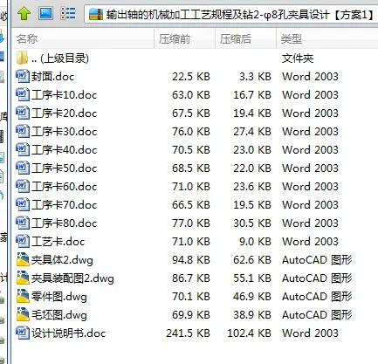This screenshot has height=364, width=378.
Task: Select 工序卡10.doc file icon
Action: [x=23, y=94]
